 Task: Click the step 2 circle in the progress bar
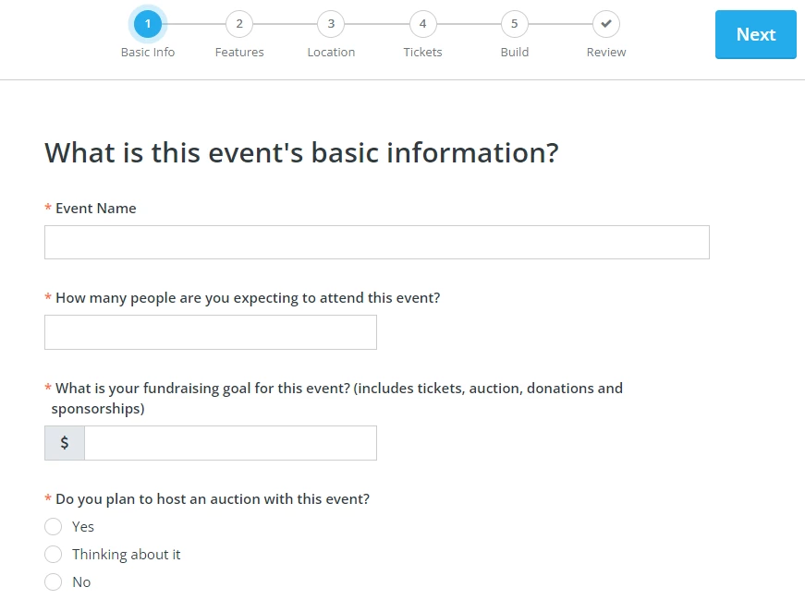coord(238,25)
